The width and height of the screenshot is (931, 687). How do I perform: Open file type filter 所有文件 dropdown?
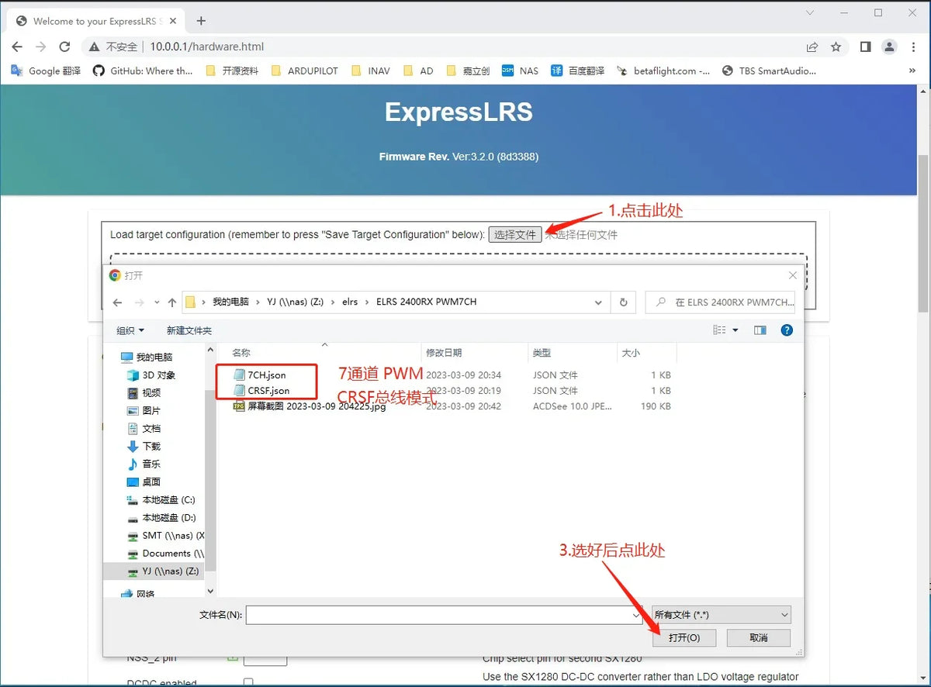(x=722, y=615)
